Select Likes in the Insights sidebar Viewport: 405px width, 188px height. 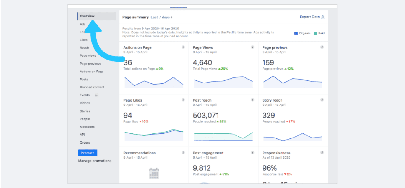[84, 40]
